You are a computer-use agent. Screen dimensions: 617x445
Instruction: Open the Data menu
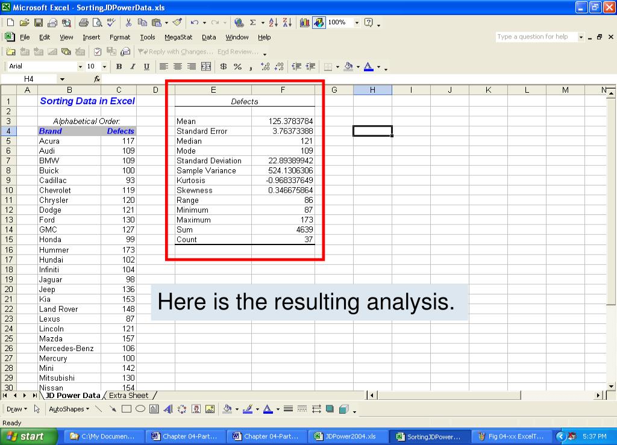tap(209, 37)
